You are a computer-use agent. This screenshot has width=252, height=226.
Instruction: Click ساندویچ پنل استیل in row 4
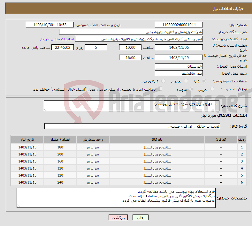157,168
